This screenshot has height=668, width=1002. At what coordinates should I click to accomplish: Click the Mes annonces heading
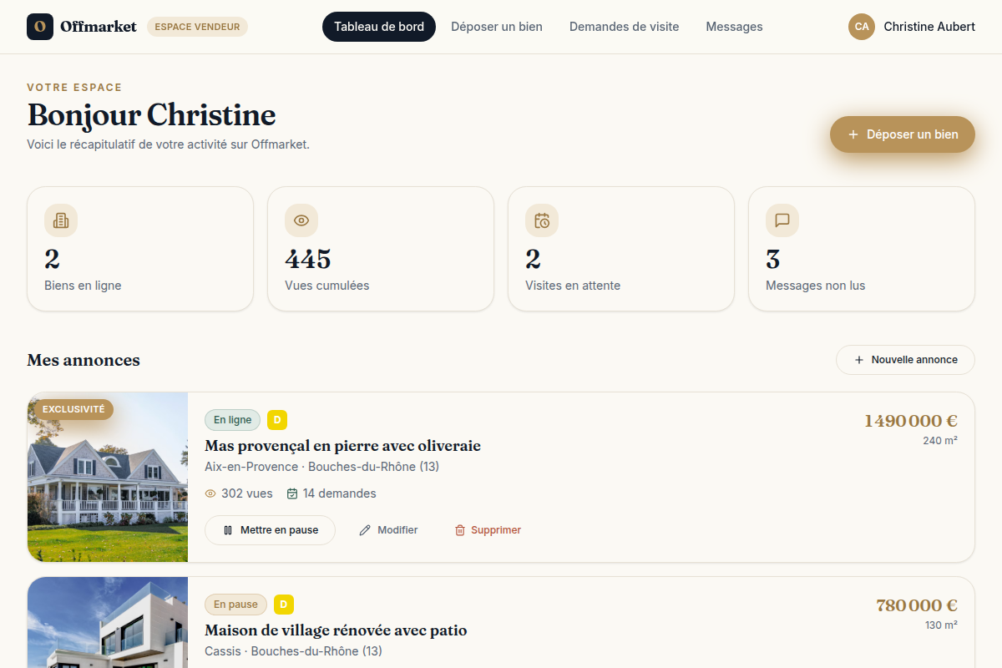(x=83, y=360)
